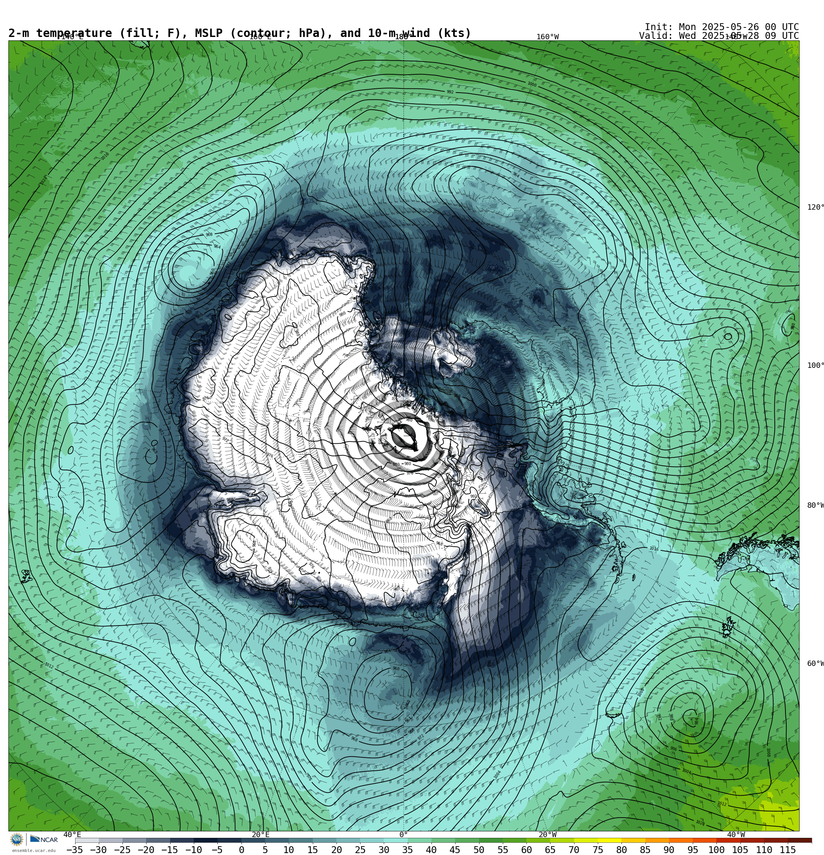
Task: Click the colorbar tick label 115
Action: (x=788, y=850)
